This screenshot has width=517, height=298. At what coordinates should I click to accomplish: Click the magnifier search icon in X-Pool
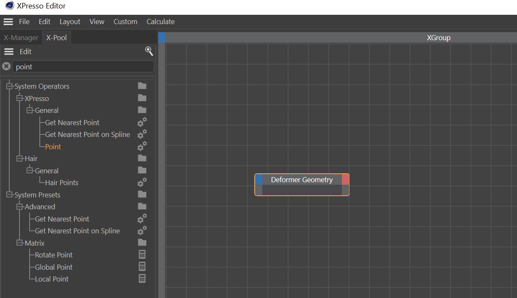[149, 51]
